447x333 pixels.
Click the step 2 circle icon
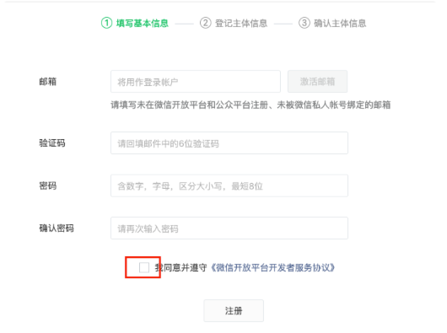tap(206, 23)
